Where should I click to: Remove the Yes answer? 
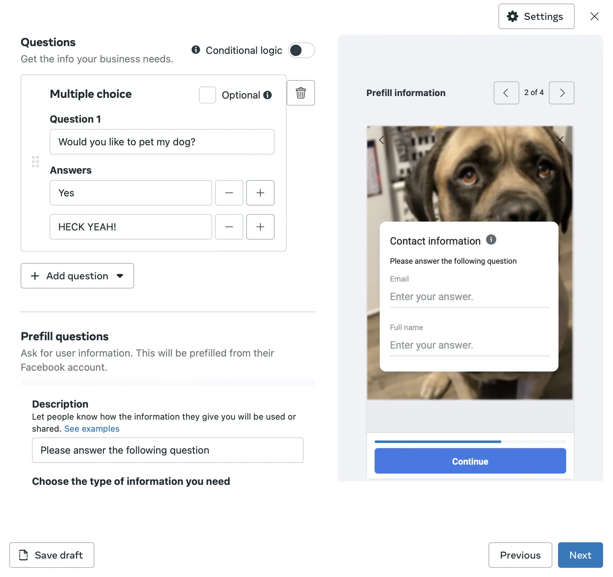pyautogui.click(x=229, y=193)
